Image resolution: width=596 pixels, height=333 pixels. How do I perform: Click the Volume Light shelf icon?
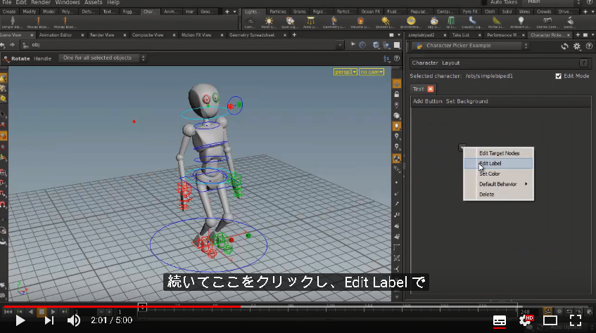tap(360, 22)
